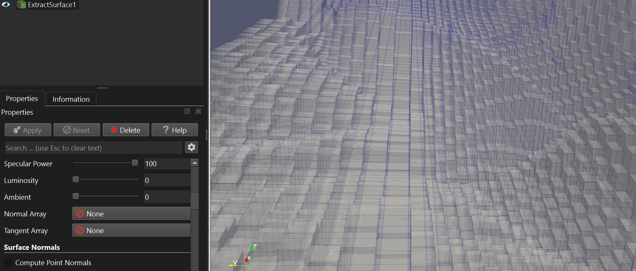636x271 pixels.
Task: Open the Tangent Array dropdown
Action: pos(131,230)
